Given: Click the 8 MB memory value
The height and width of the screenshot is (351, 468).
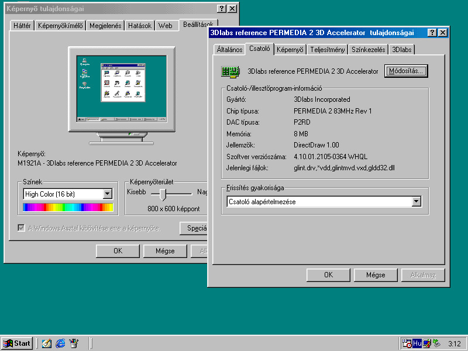Looking at the screenshot, I should coord(301,134).
